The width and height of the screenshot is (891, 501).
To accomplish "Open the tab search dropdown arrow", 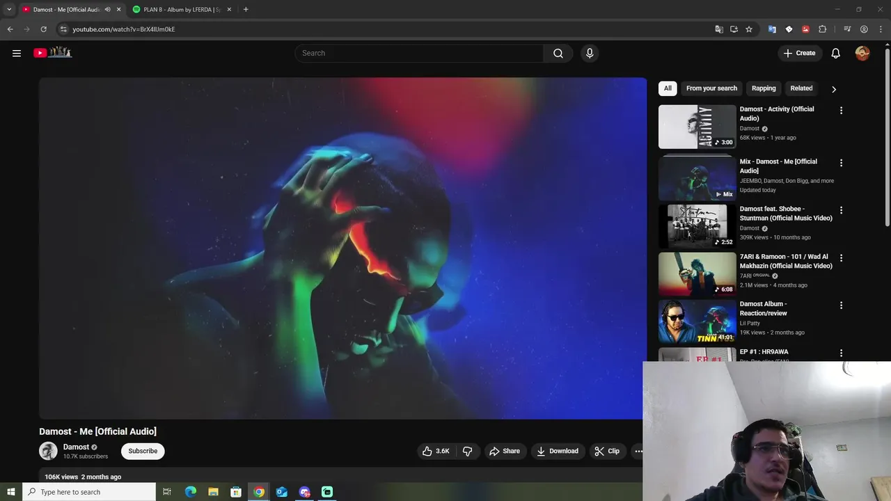I will coord(9,9).
